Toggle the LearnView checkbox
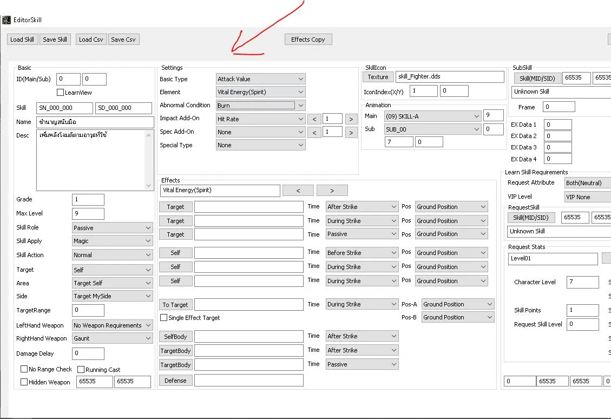The width and height of the screenshot is (611, 419). click(x=61, y=93)
